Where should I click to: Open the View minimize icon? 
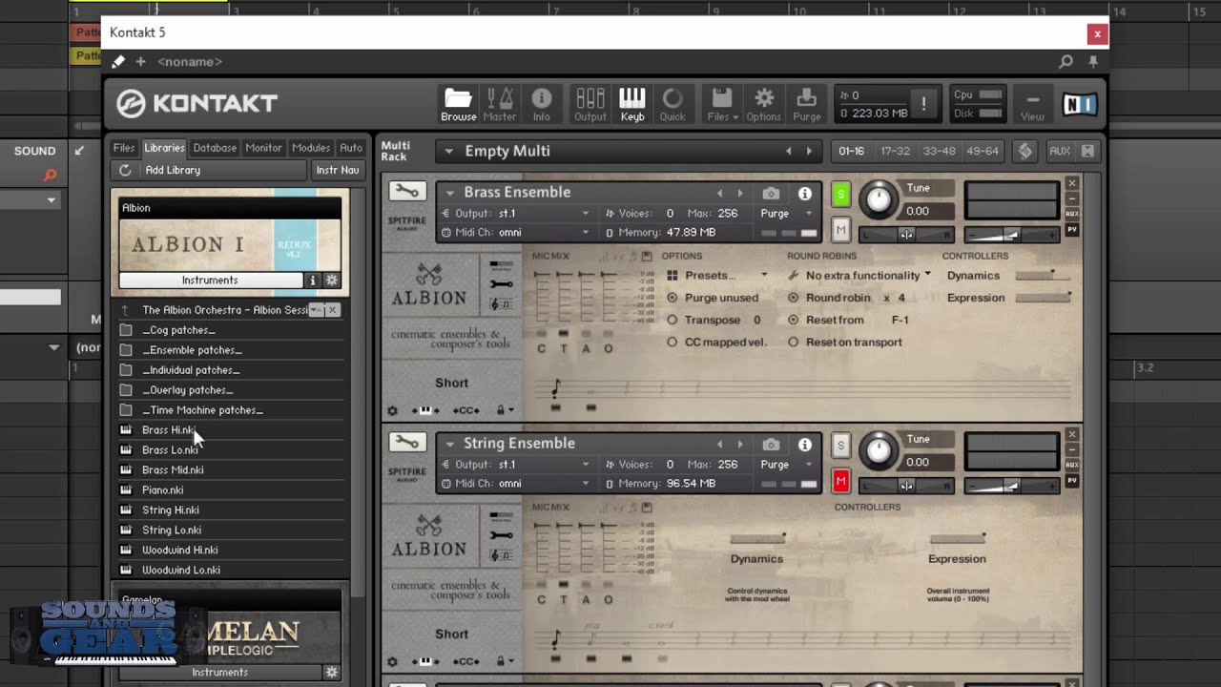pyautogui.click(x=1032, y=104)
